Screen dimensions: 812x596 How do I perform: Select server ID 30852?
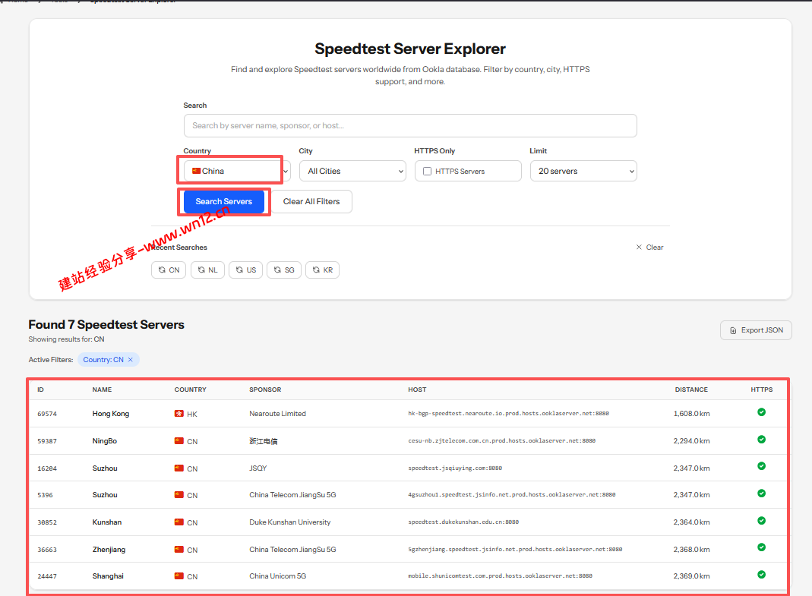pos(47,522)
